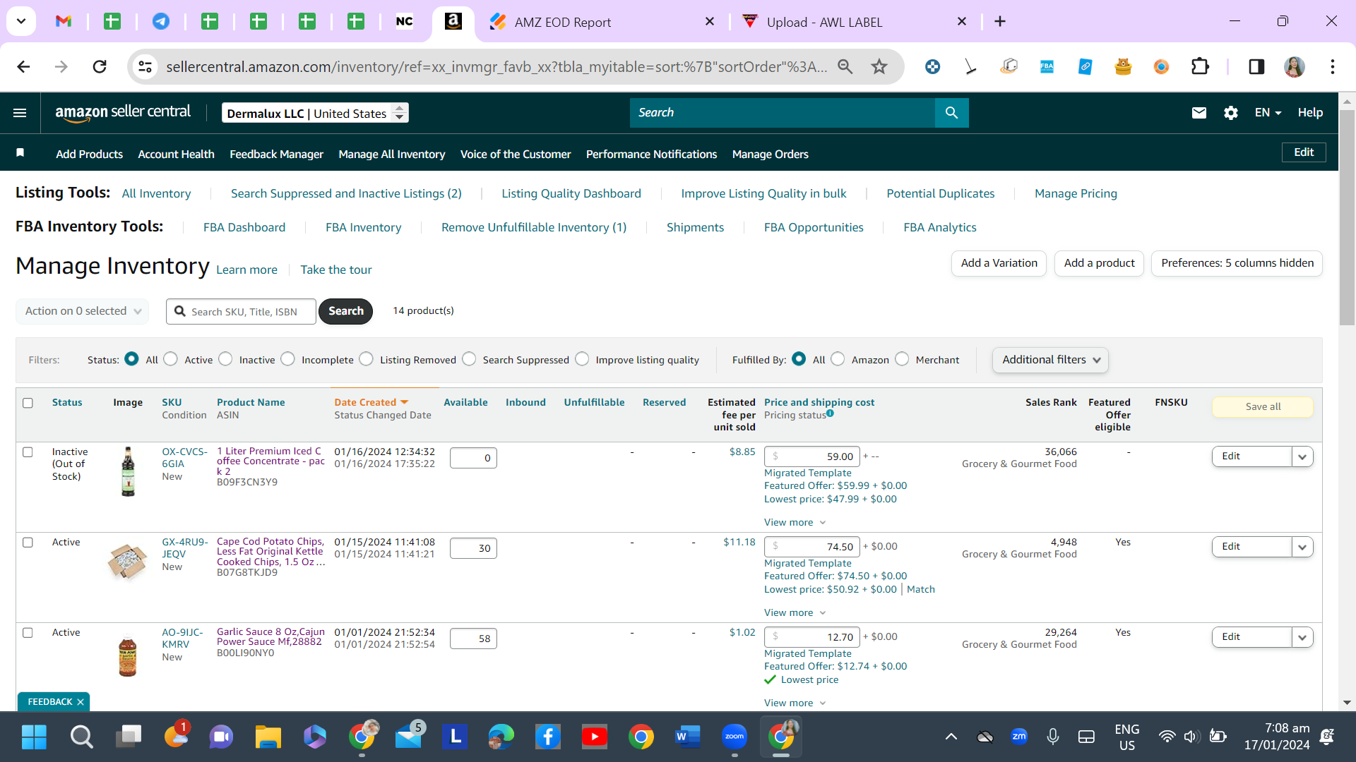Click the page vertical scrollbar thumb
This screenshot has height=762, width=1356.
[x=1347, y=217]
